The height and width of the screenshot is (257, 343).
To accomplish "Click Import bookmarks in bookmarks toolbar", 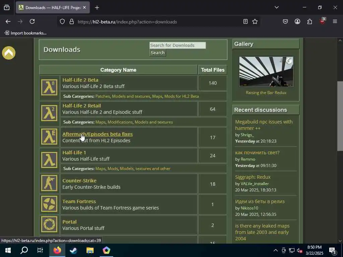I will click(x=25, y=33).
